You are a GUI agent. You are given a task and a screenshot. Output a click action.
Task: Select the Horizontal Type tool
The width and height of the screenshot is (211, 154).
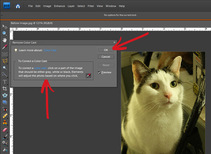pyautogui.click(x=5, y=82)
